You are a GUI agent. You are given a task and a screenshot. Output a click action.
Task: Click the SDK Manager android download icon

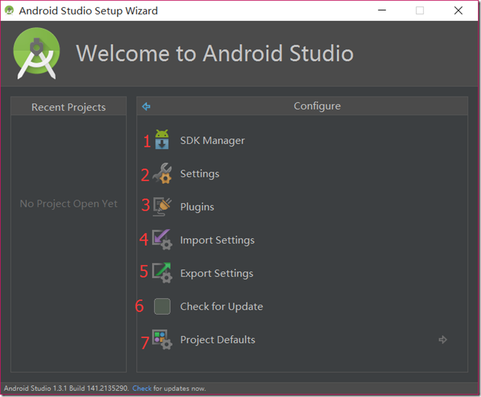[162, 140]
